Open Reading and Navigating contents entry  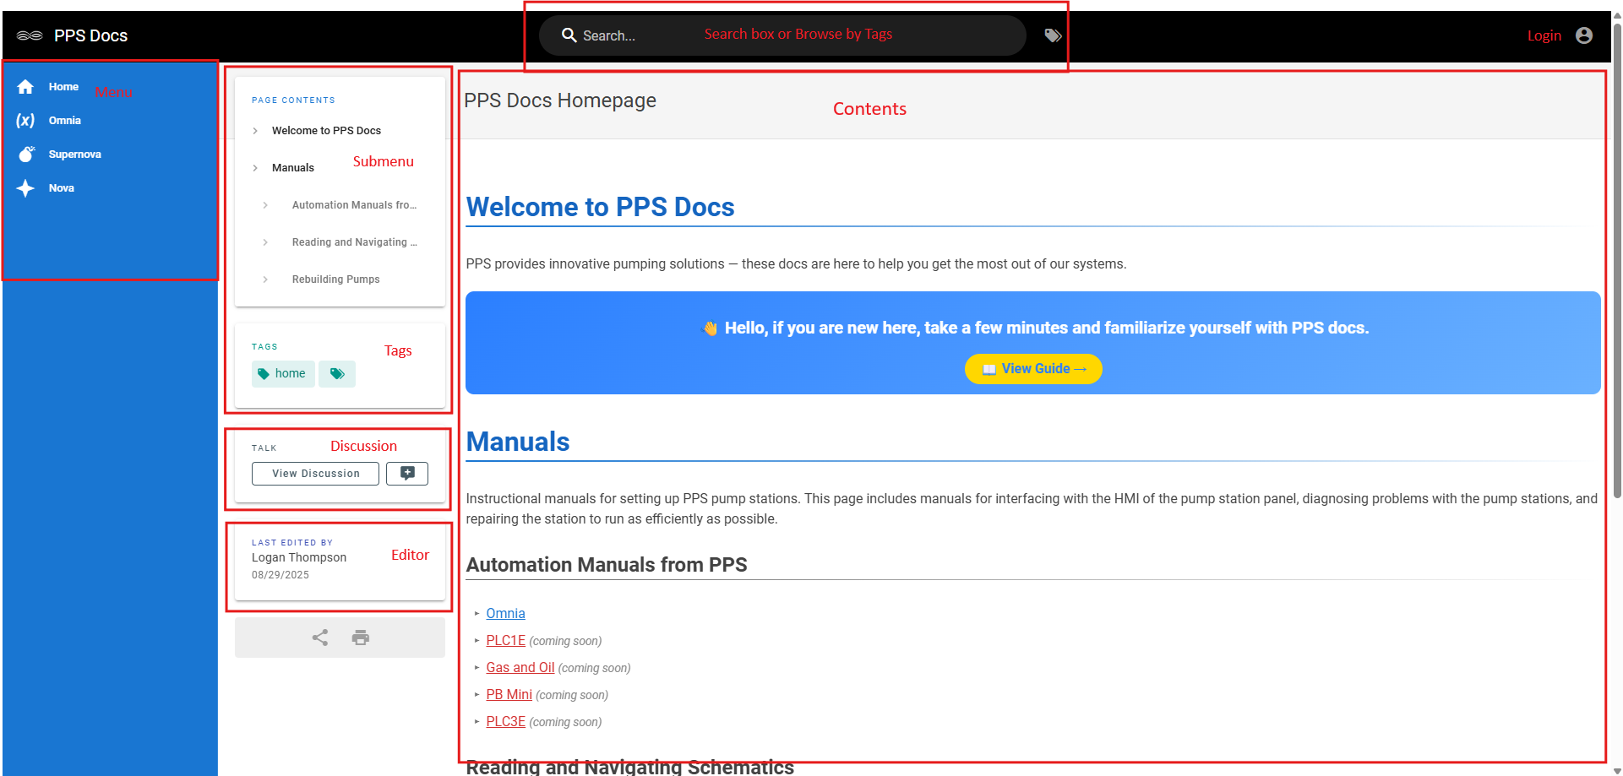[354, 242]
